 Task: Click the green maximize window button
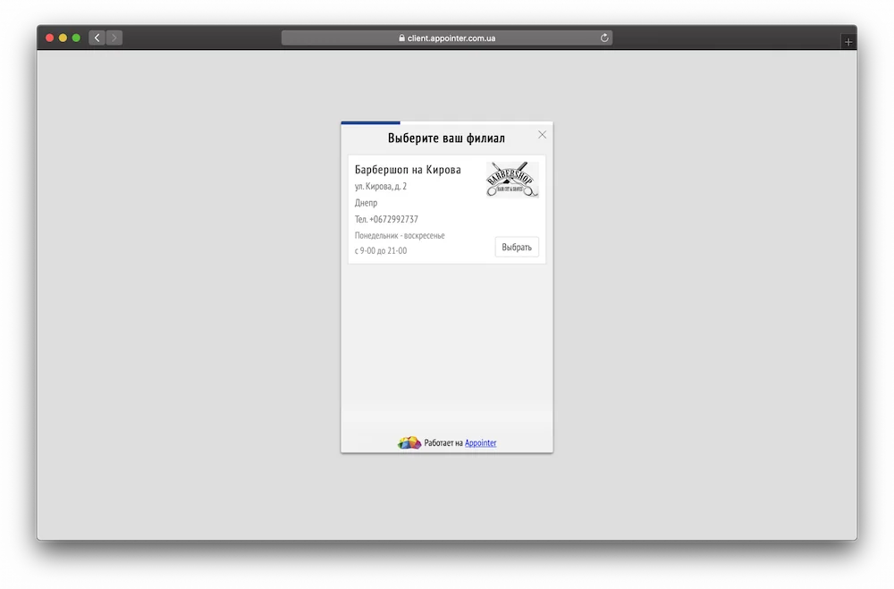pyautogui.click(x=76, y=38)
